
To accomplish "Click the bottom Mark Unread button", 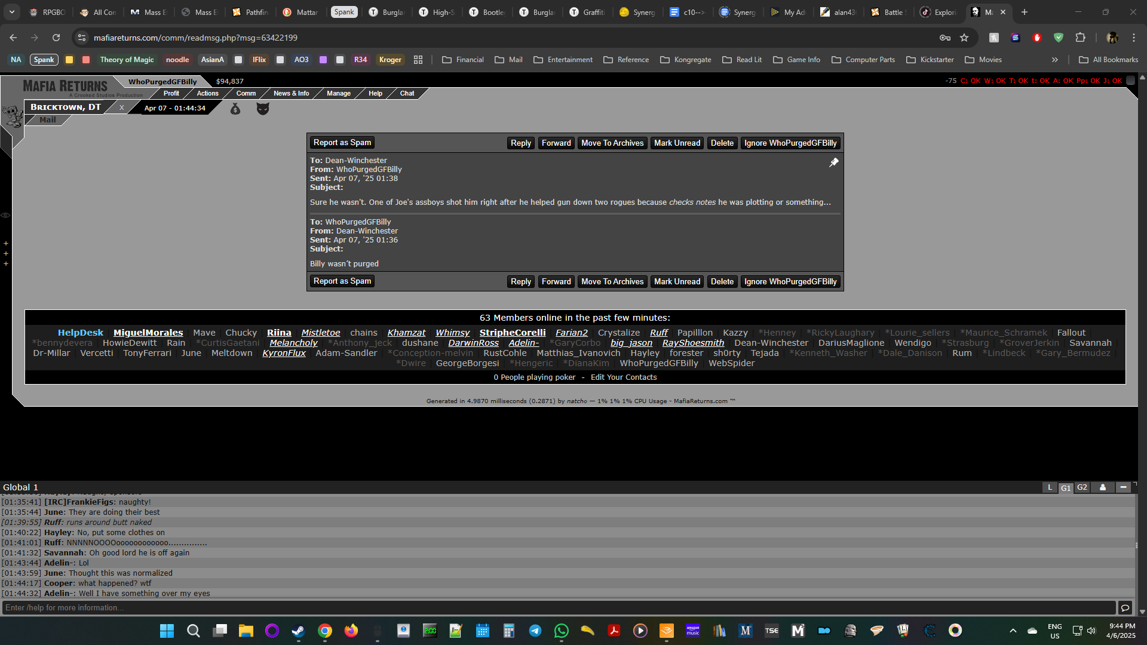I will coord(677,282).
